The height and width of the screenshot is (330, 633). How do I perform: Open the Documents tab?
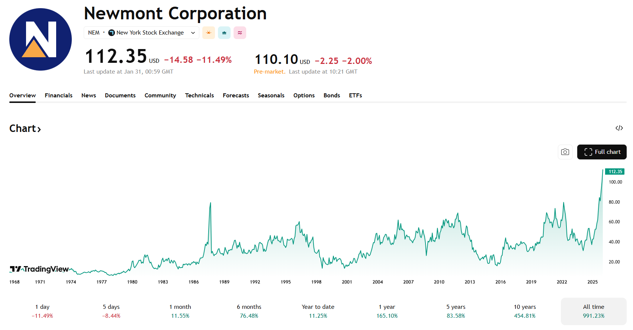click(120, 96)
